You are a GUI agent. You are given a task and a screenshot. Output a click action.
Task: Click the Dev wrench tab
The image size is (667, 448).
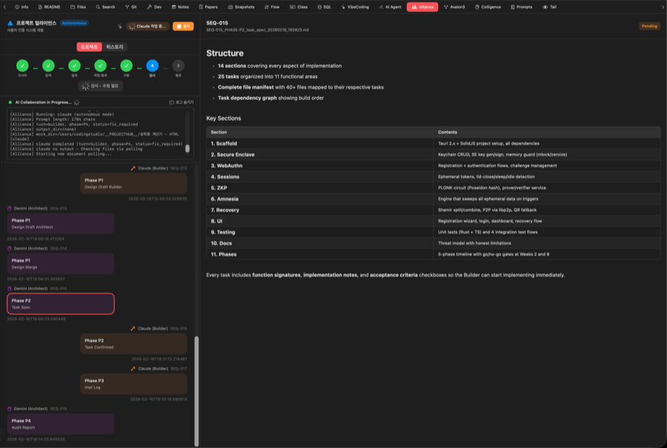click(153, 7)
